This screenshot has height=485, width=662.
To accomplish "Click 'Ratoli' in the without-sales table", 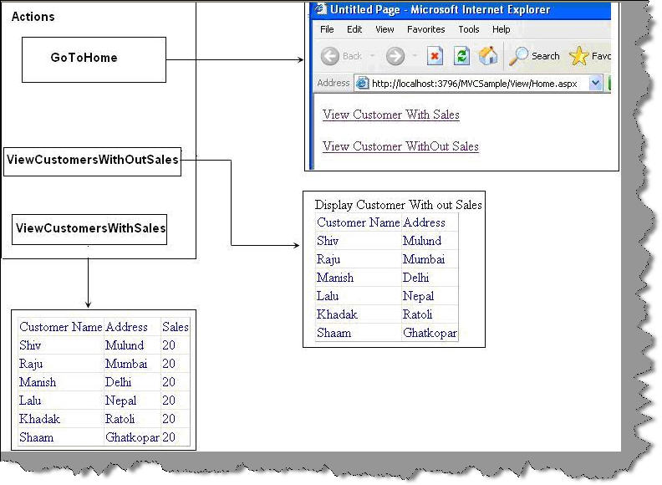I will (417, 314).
